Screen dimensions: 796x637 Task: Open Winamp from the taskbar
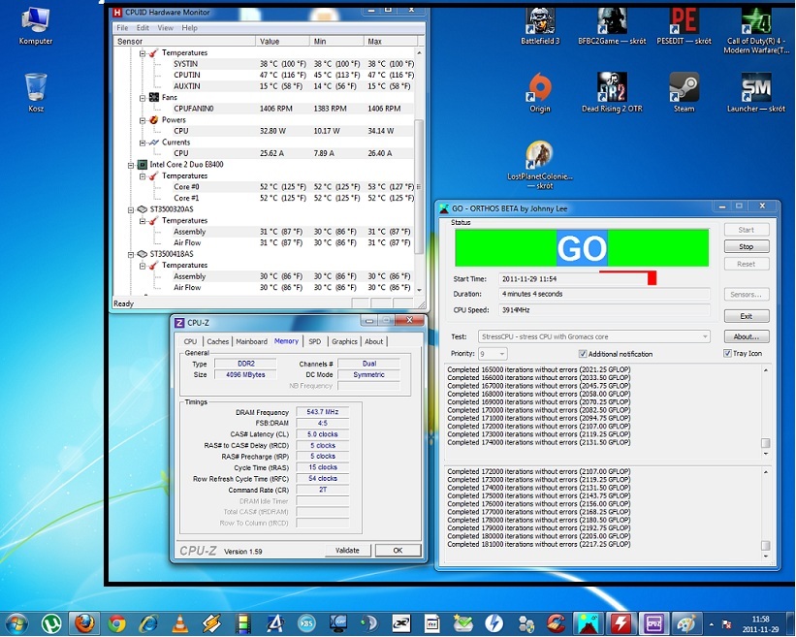pyautogui.click(x=211, y=623)
